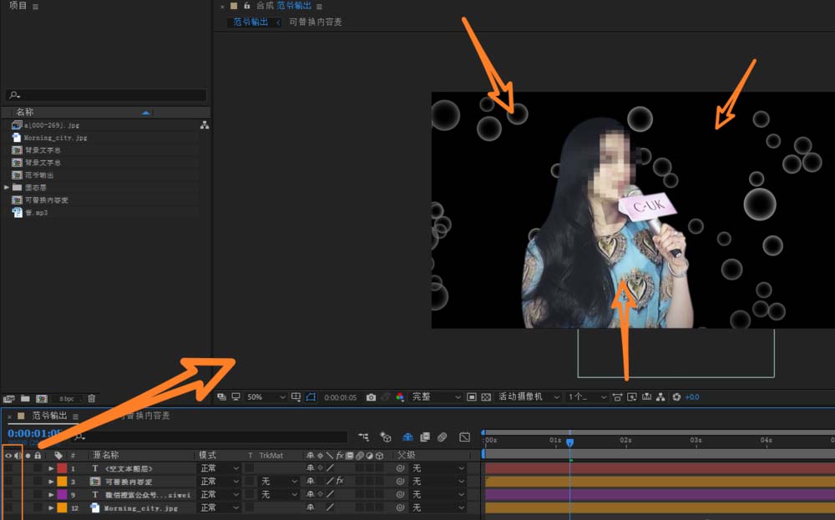Click the Project panel search field
835x520 pixels.
pyautogui.click(x=107, y=95)
